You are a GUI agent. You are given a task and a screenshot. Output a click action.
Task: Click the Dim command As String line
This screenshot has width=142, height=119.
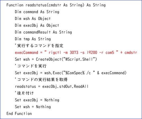click(37, 12)
